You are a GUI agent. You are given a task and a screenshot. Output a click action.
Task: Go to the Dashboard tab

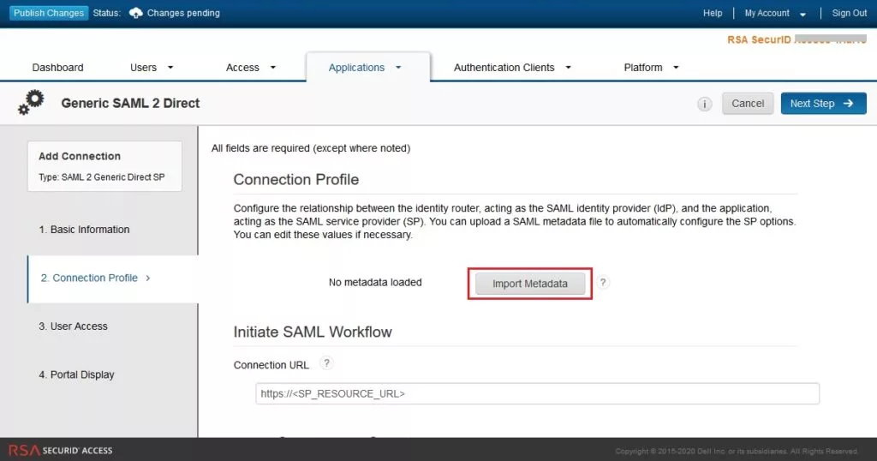[x=57, y=67]
